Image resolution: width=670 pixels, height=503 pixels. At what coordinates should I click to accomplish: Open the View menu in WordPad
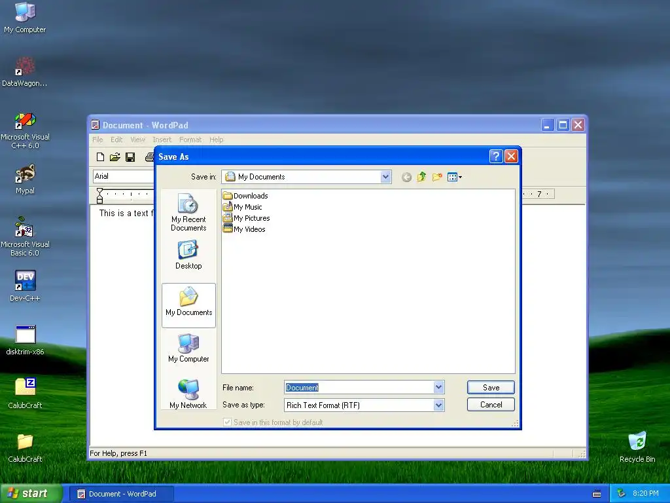[x=137, y=140]
